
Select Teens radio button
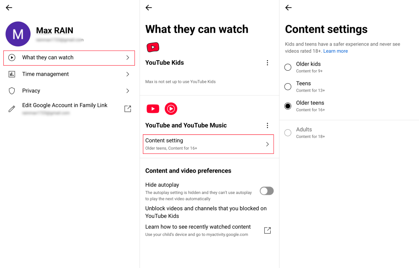click(288, 87)
